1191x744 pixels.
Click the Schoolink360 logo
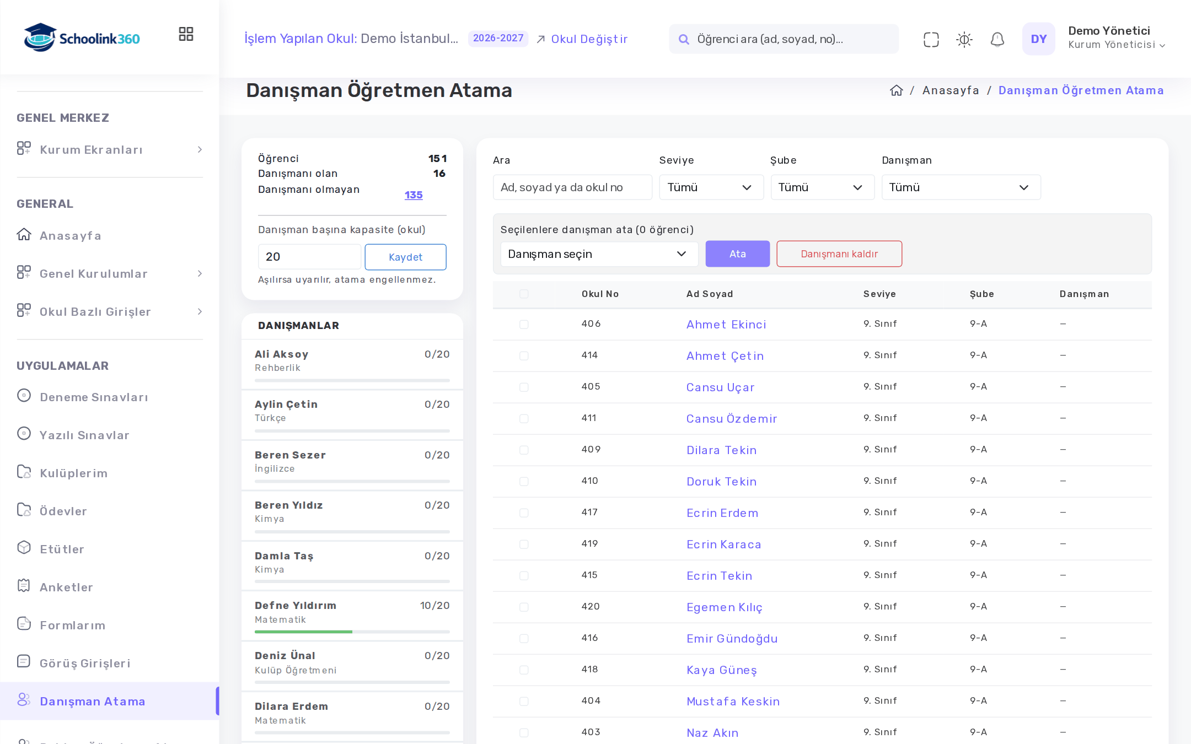coord(82,37)
